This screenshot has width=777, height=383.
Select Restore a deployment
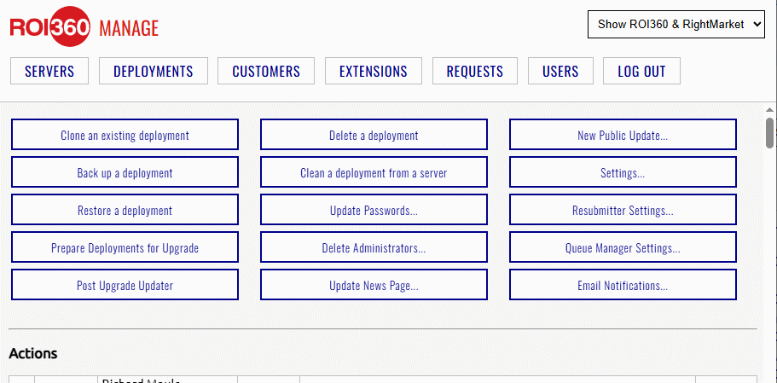[125, 210]
